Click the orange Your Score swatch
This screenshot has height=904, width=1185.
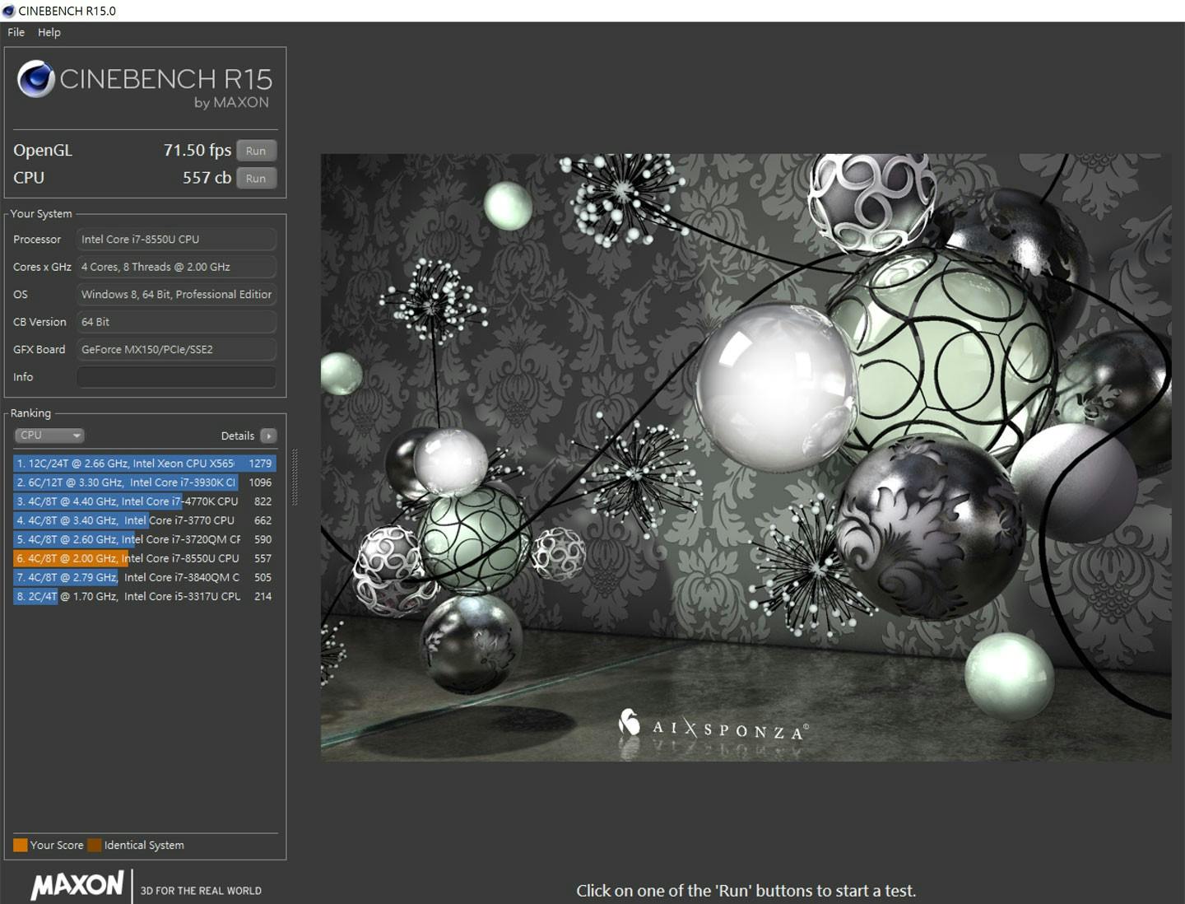(20, 845)
